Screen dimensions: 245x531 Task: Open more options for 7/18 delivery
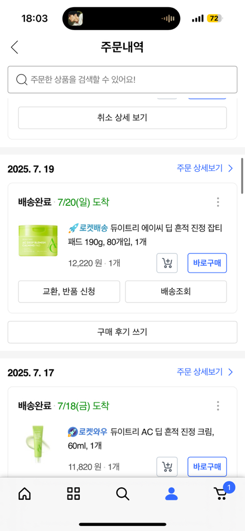218,406
